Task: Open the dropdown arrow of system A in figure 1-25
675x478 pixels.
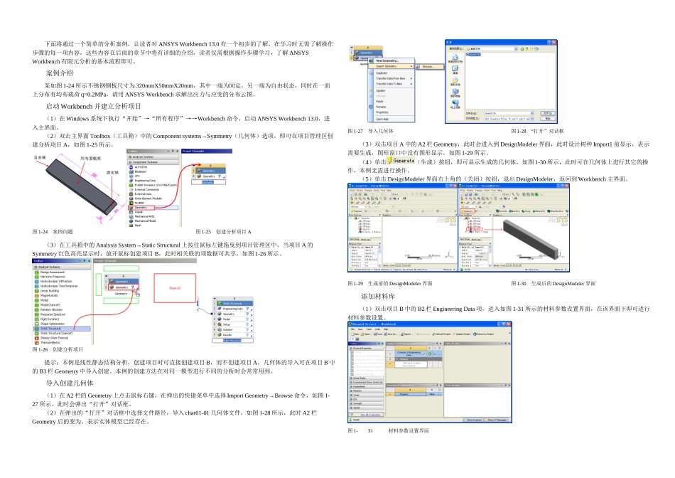Action: click(194, 166)
